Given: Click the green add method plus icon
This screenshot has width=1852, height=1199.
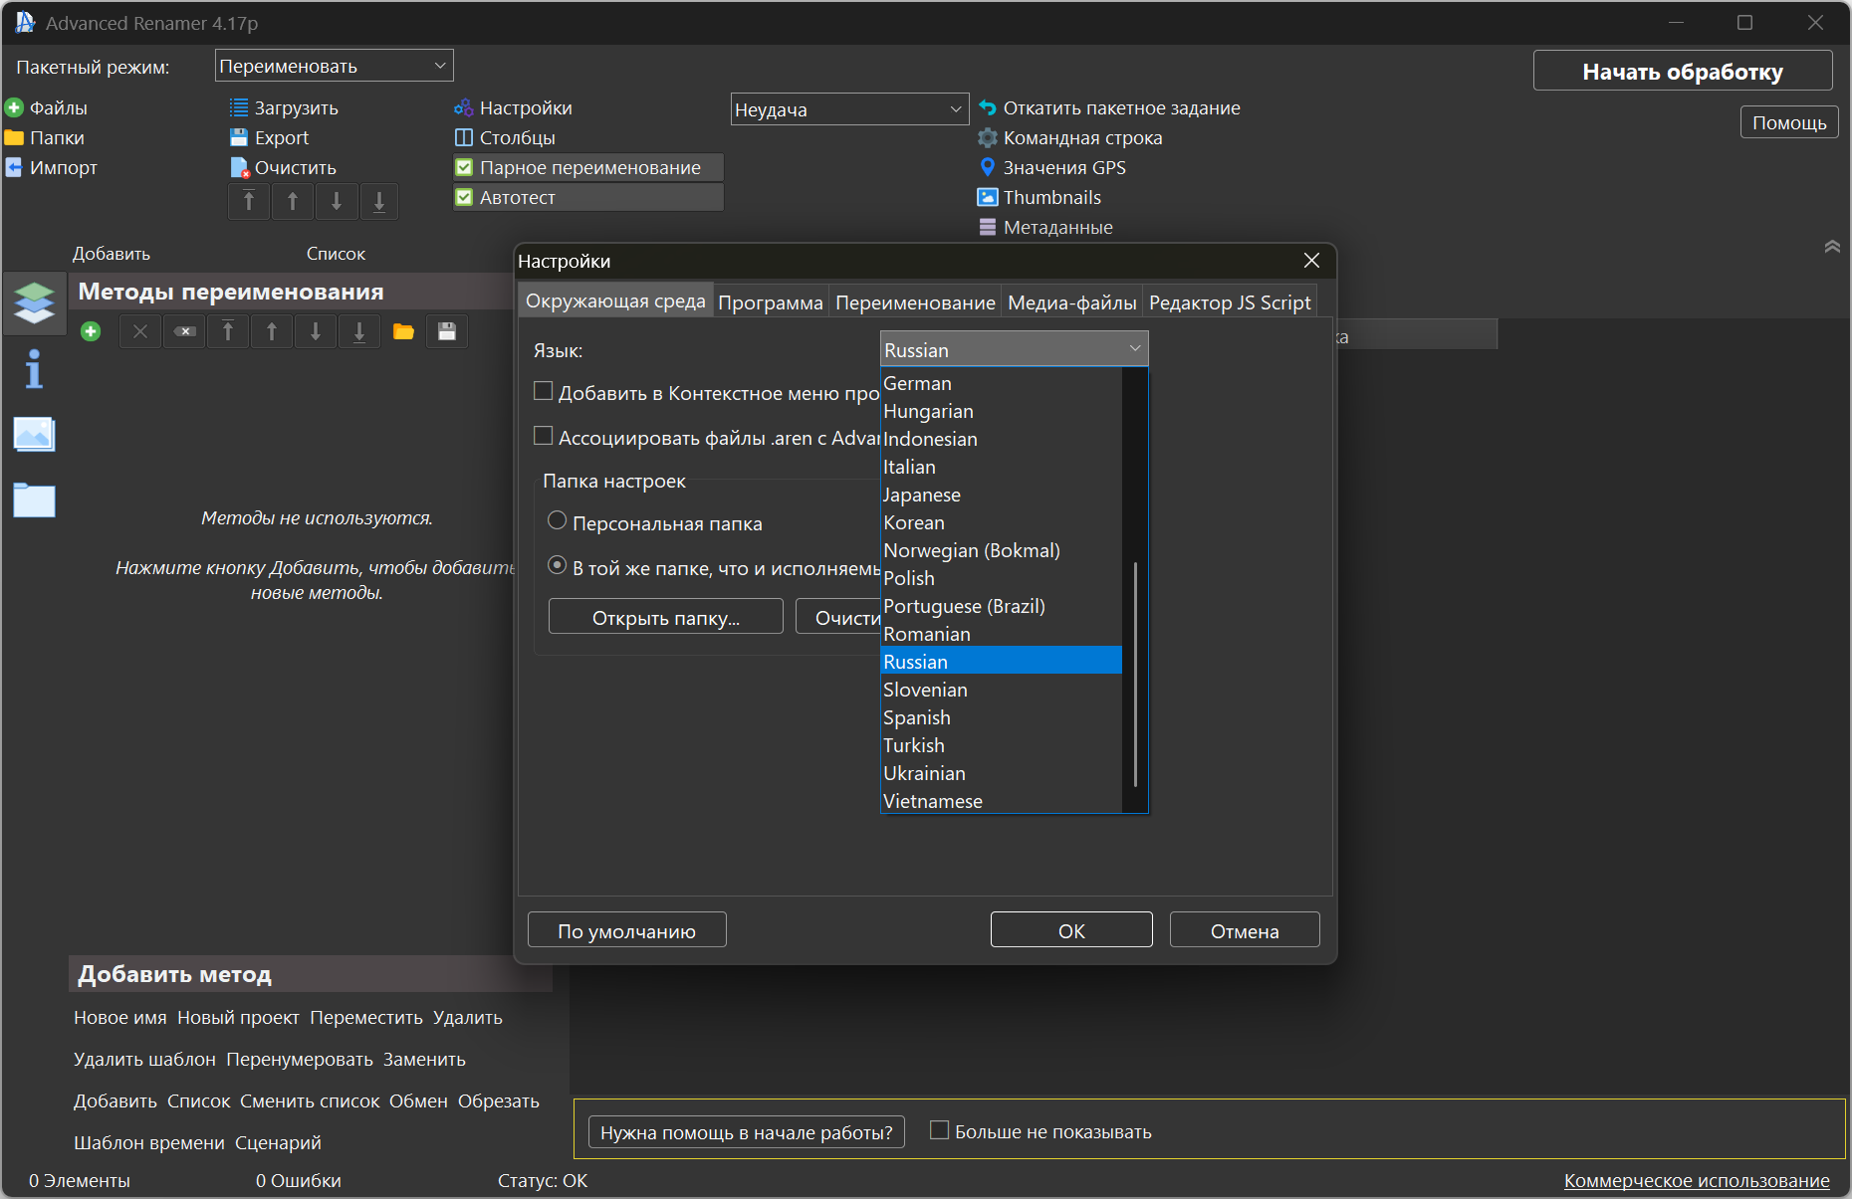Looking at the screenshot, I should click(x=91, y=331).
